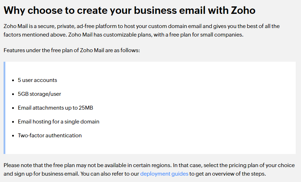Image resolution: width=301 pixels, height=182 pixels.
Task: Click the bullet before "5GB storage/user"
Action: coord(13,94)
